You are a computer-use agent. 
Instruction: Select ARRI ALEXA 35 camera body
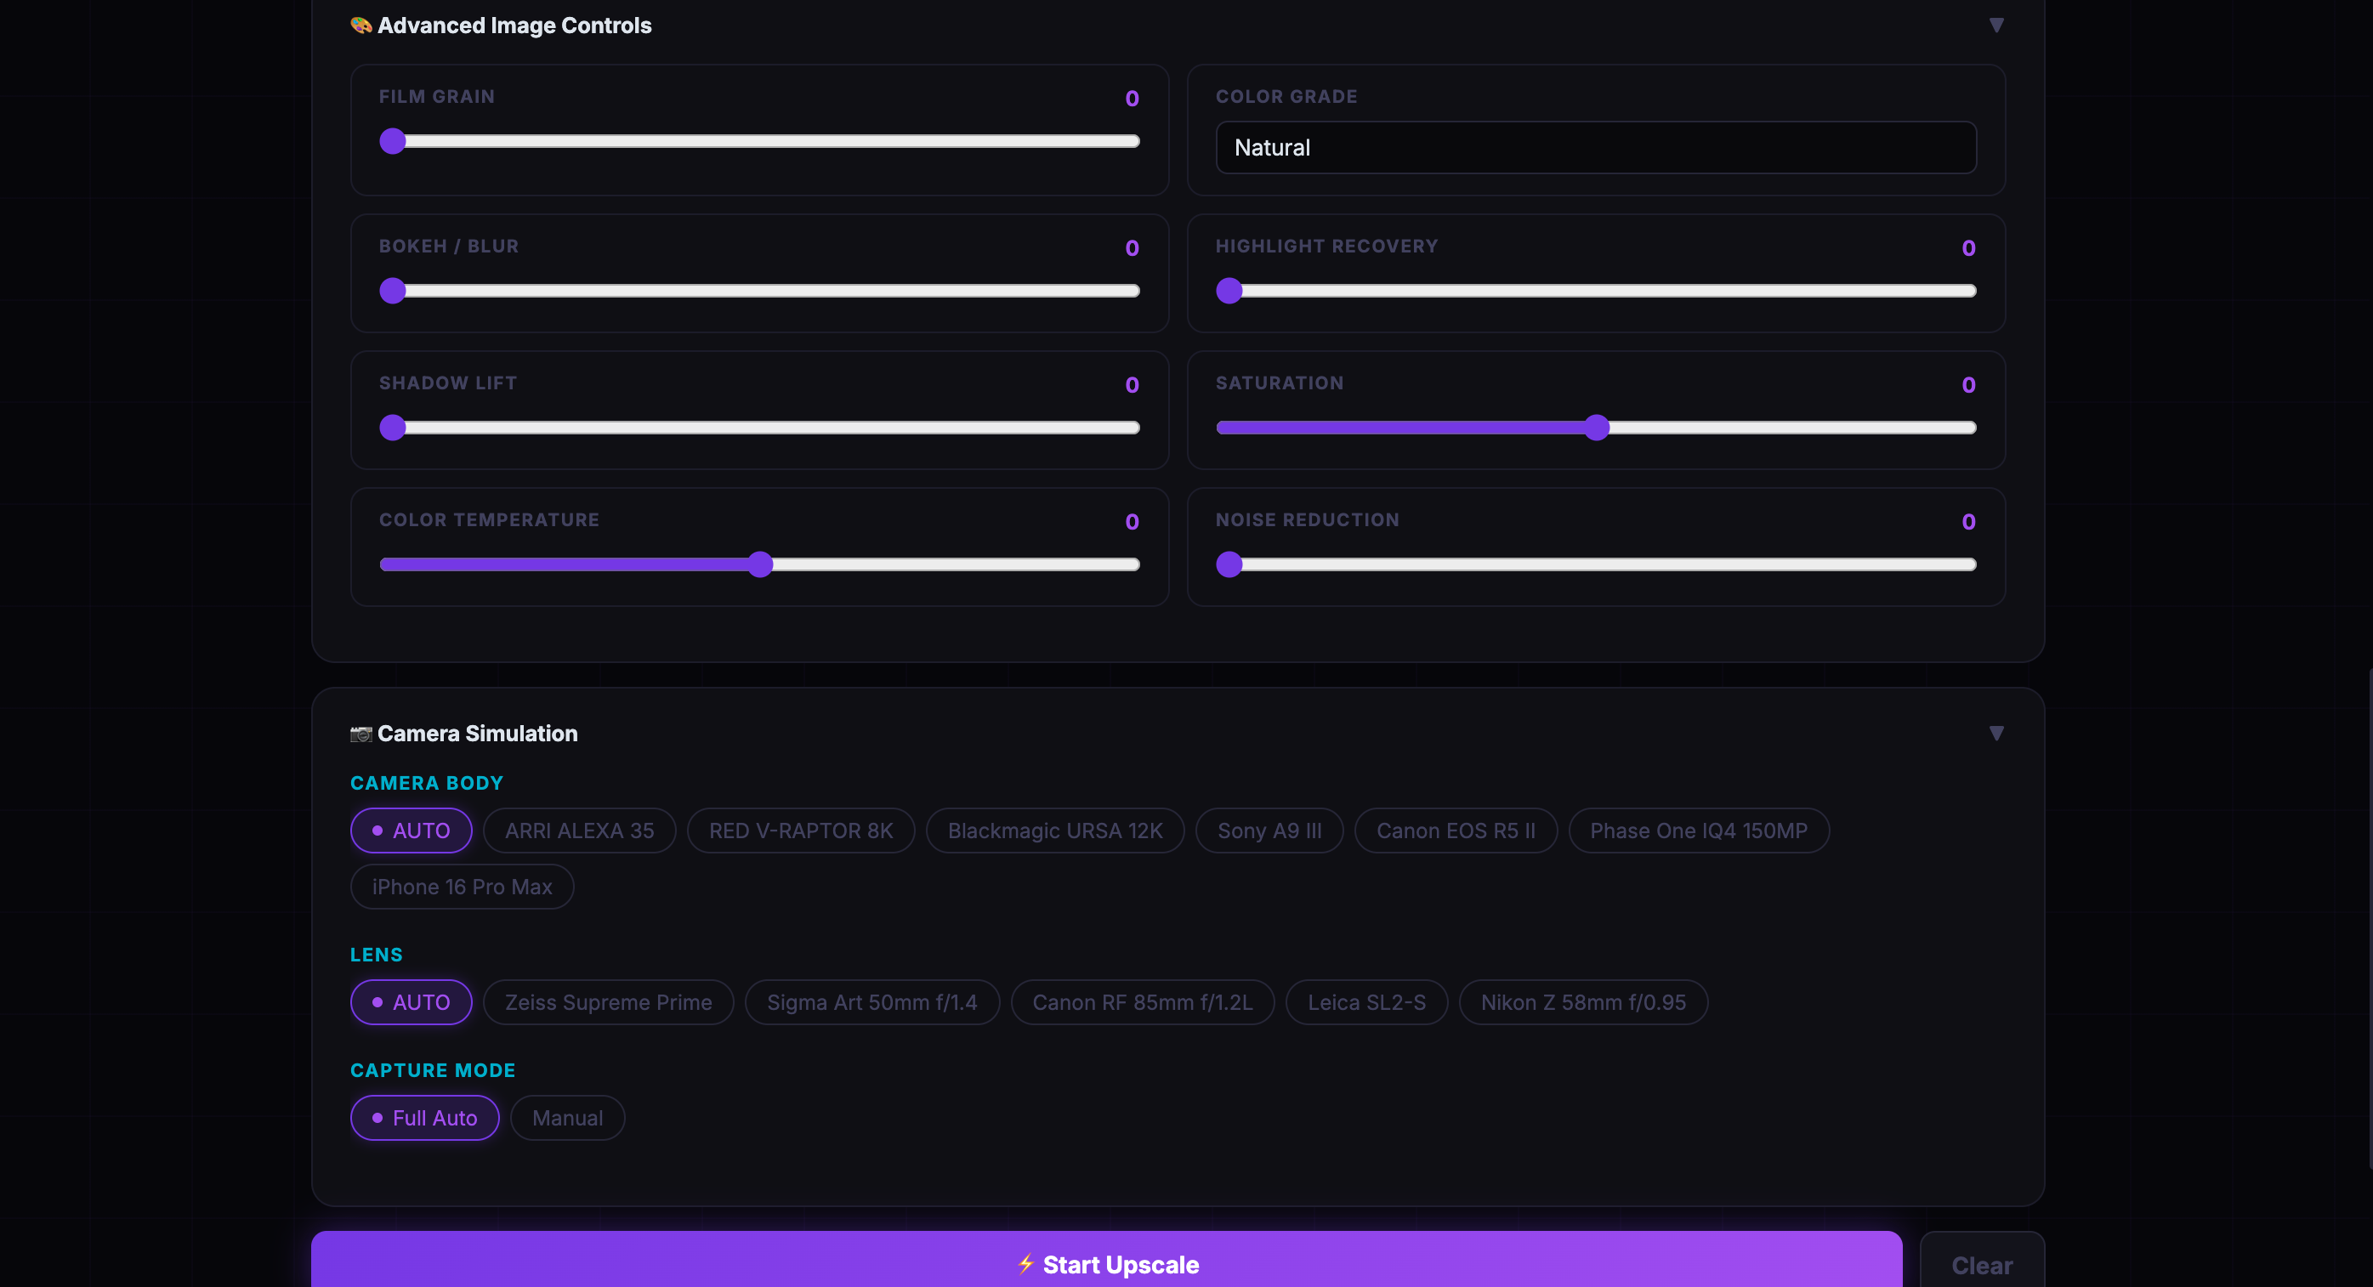click(579, 830)
